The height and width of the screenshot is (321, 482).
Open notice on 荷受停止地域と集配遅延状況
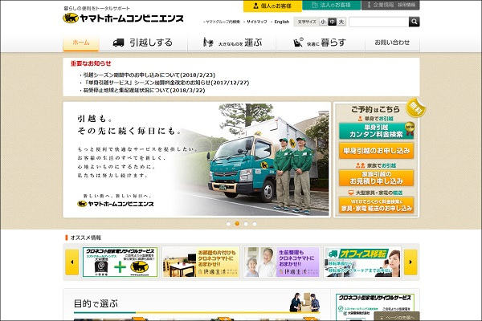point(144,91)
